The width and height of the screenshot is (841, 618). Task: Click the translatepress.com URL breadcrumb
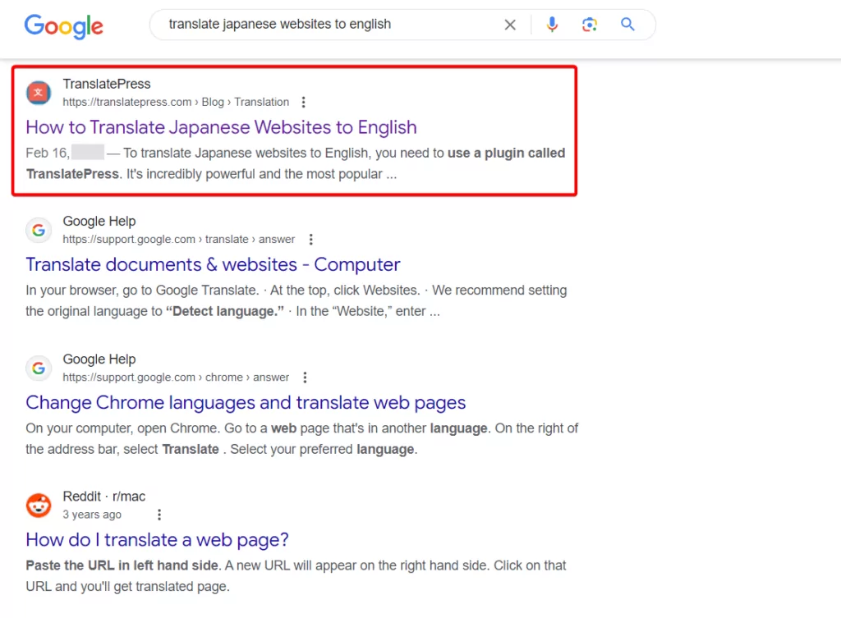pos(176,102)
